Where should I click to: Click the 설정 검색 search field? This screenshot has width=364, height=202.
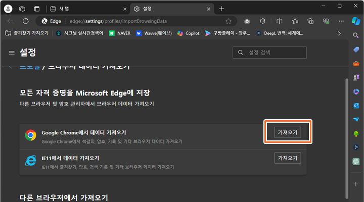tap(269, 53)
